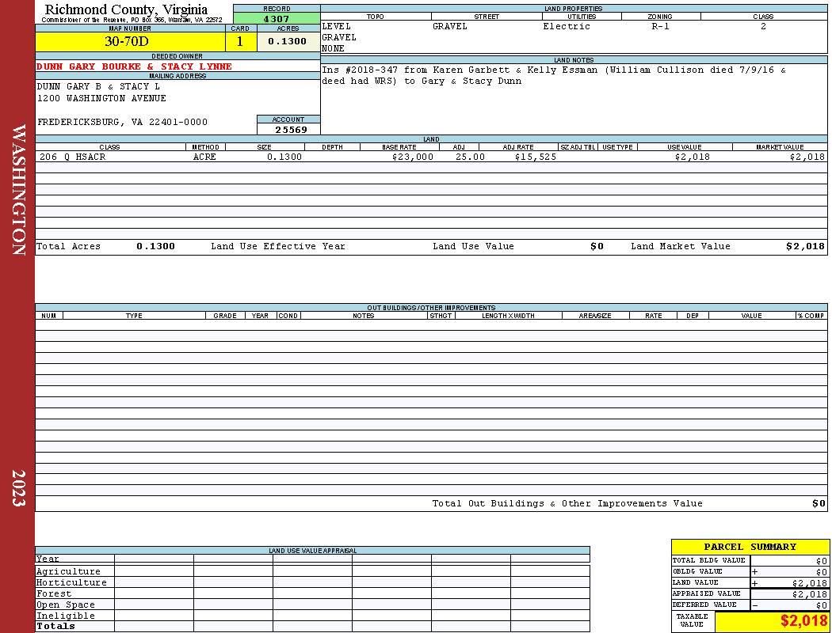This screenshot has width=832, height=633.
Task: Select the record number 4307 field
Action: (277, 19)
